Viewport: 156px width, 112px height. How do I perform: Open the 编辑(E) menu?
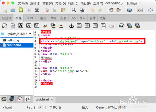click(x=35, y=3)
